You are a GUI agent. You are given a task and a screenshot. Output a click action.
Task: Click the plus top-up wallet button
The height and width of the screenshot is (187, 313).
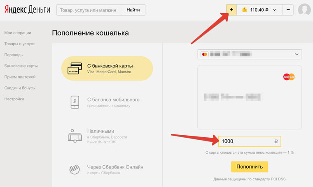[x=231, y=10]
